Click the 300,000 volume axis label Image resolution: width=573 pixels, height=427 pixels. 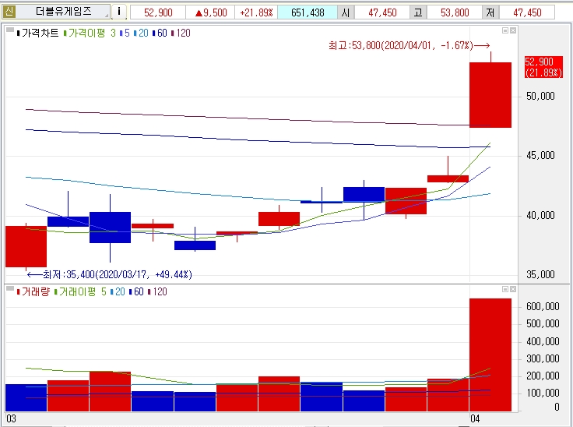(x=543, y=358)
